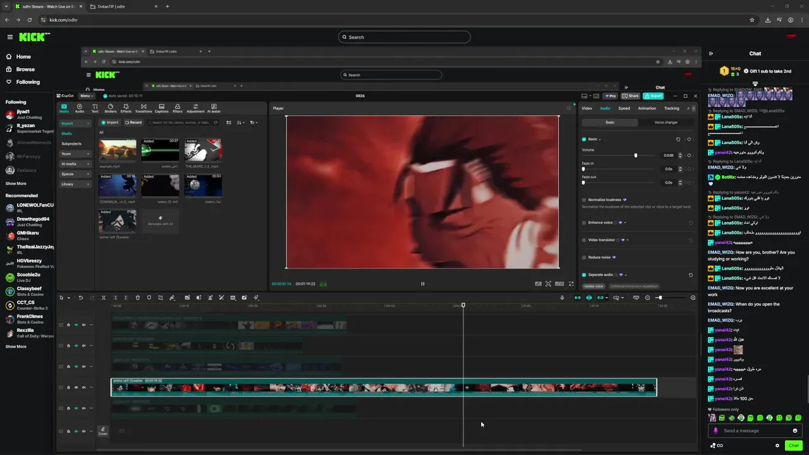Open the Kick hamburger menu in the front window

tap(9, 37)
